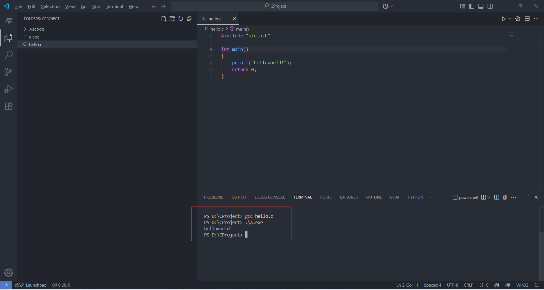This screenshot has width=544, height=290.
Task: Open the Search view in activity bar
Action: pos(9,55)
